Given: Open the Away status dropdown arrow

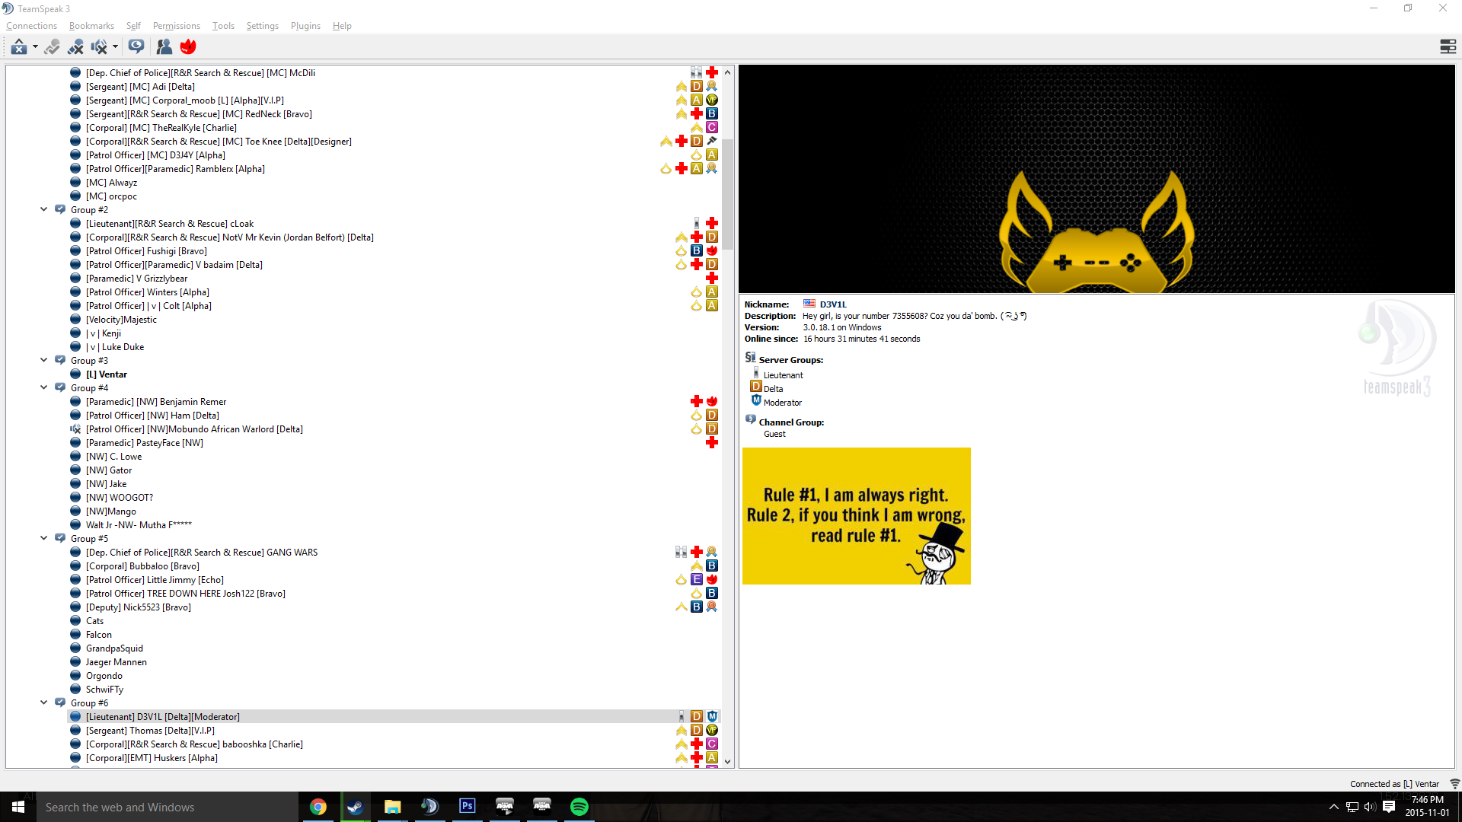Looking at the screenshot, I should [35, 47].
